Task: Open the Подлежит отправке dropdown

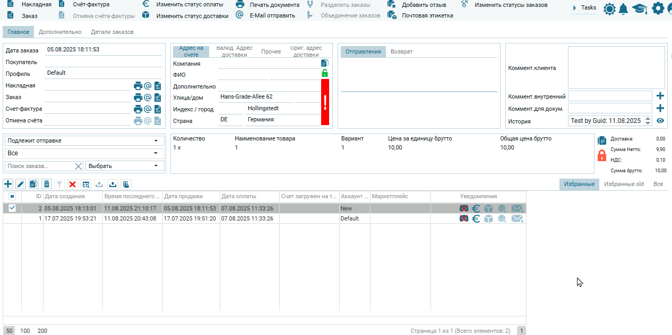Action: 83,141
